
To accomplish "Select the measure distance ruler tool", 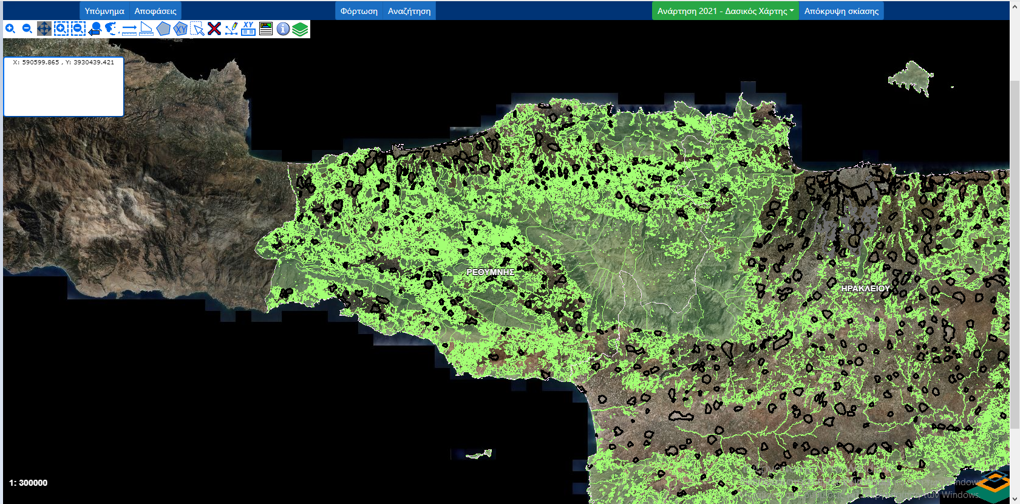I will click(129, 29).
